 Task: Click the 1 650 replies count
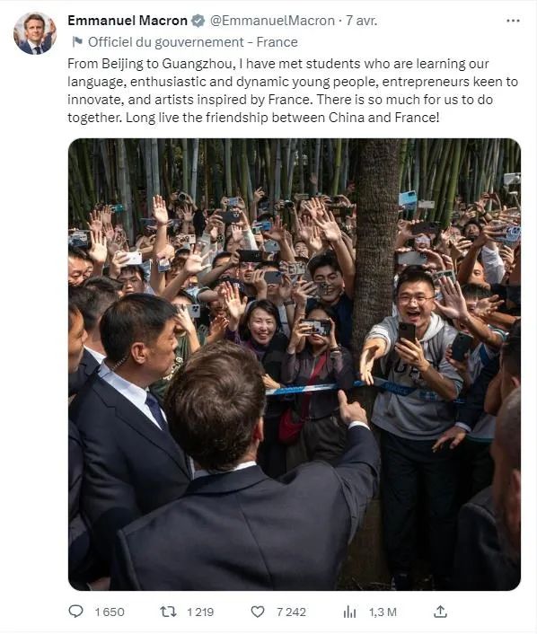point(110,612)
